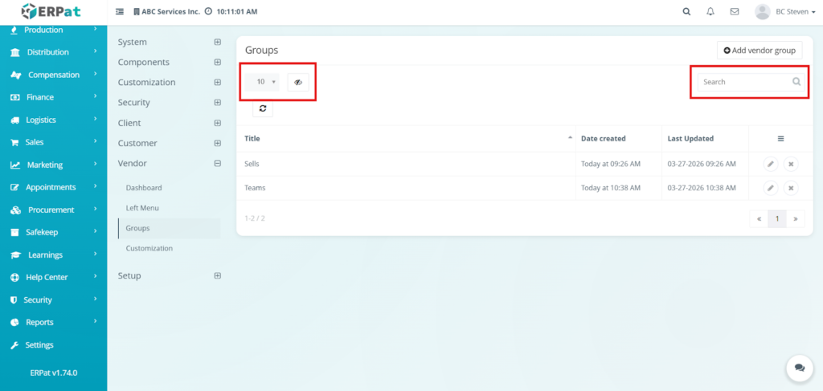Click the refresh table icon

tap(263, 108)
